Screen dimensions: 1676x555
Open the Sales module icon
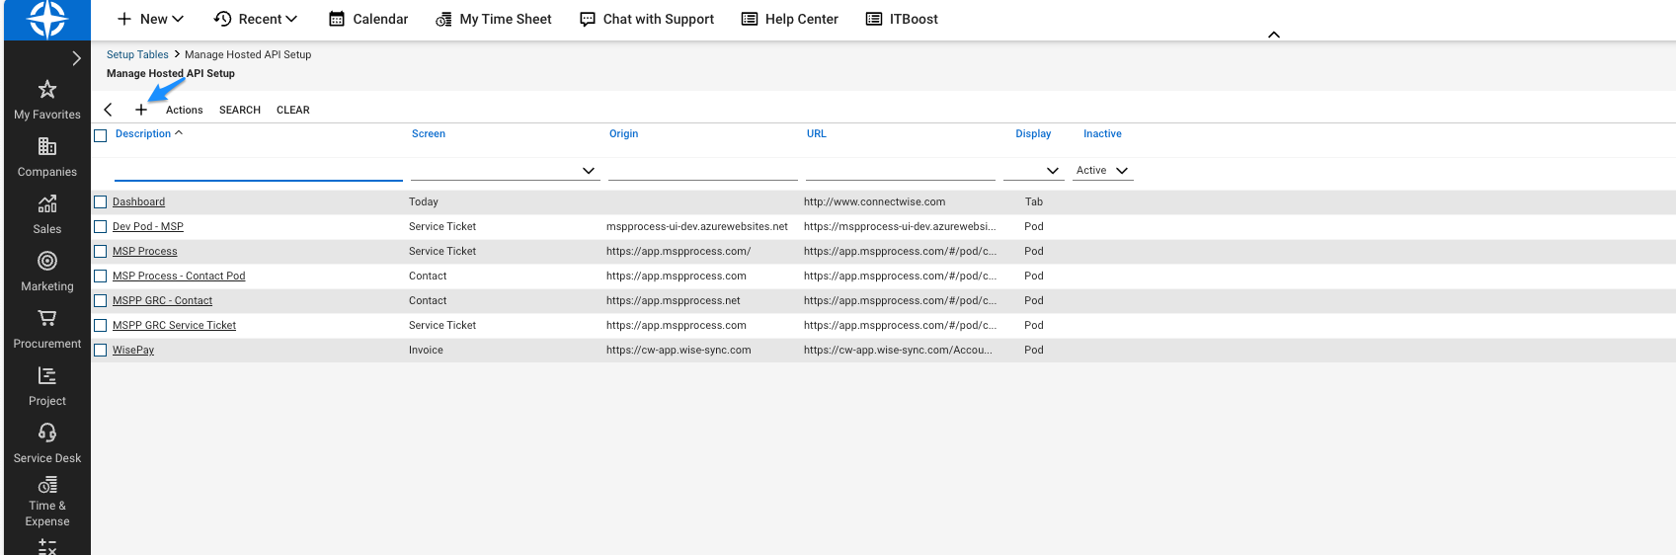[47, 204]
